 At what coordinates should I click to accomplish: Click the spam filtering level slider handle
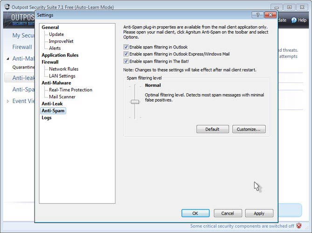[135, 102]
